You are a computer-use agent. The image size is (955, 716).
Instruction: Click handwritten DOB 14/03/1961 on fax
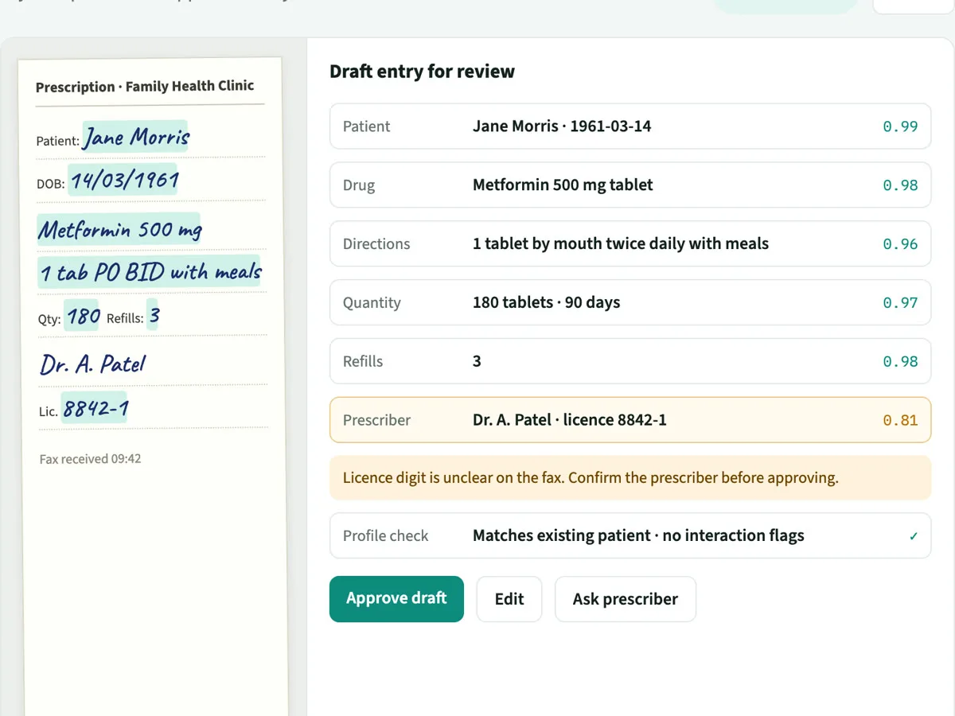click(123, 181)
